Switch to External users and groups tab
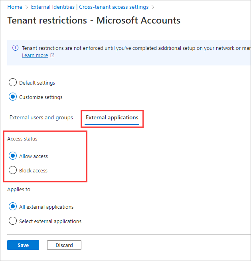The width and height of the screenshot is (251, 261). 41,118
